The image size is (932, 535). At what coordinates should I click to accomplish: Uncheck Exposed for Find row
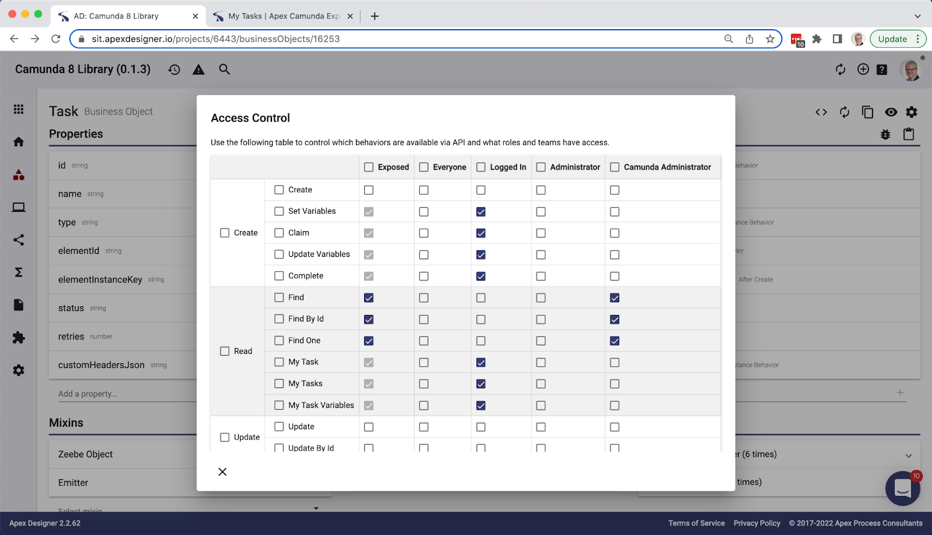coord(369,297)
